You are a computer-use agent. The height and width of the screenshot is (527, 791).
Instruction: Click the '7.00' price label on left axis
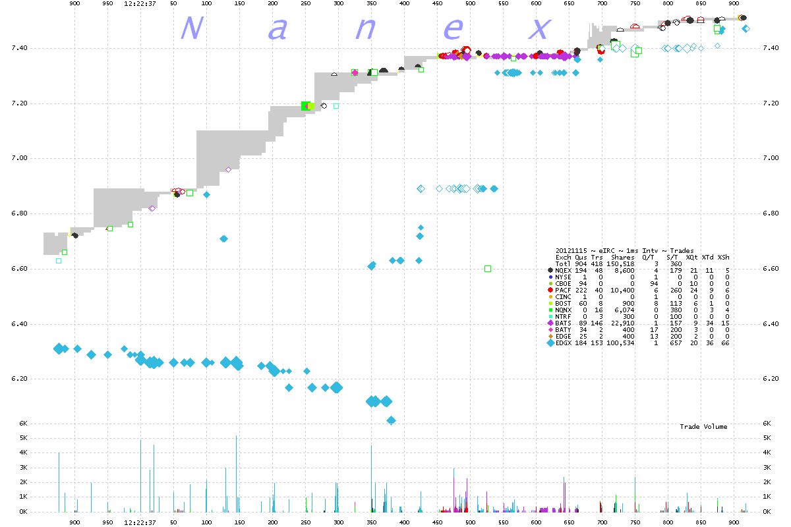(x=19, y=158)
